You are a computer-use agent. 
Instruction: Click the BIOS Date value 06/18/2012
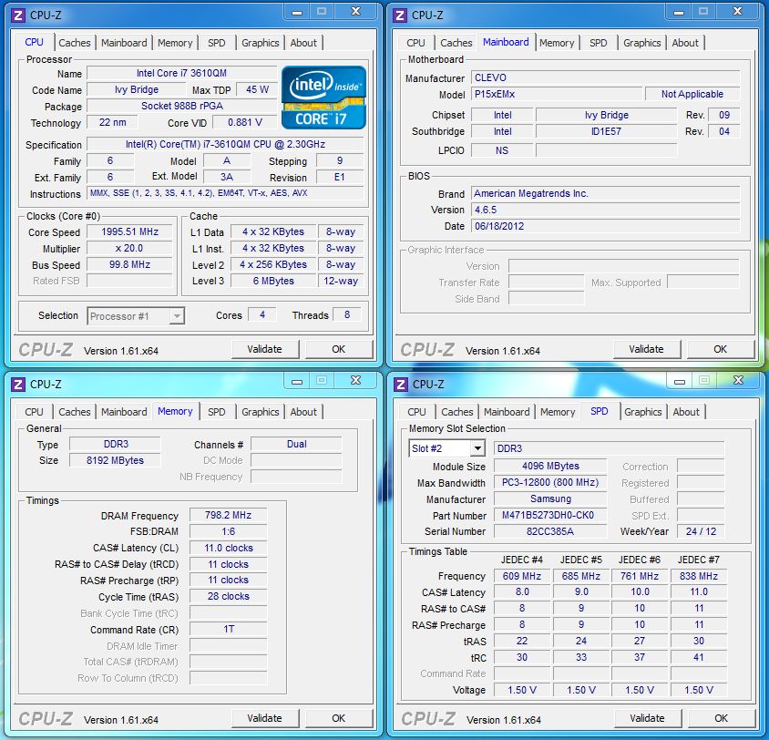point(606,226)
